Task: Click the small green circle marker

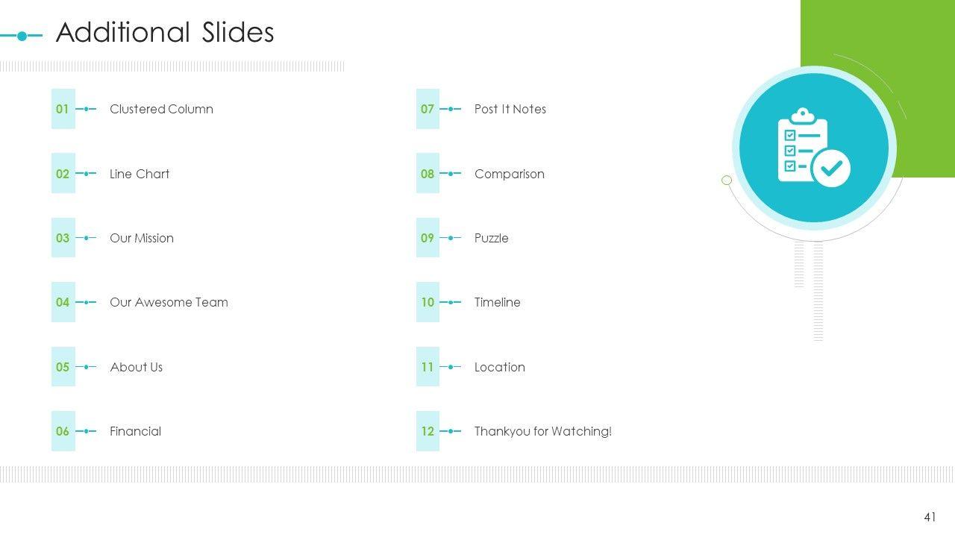Action: (x=727, y=180)
